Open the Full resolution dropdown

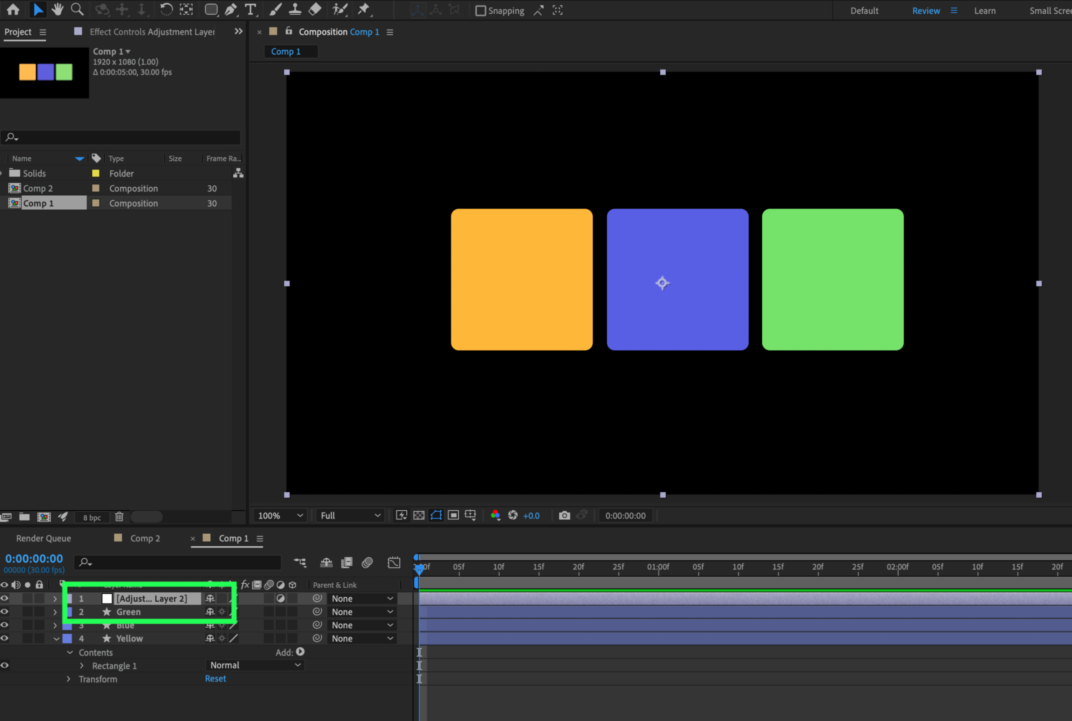[x=350, y=515]
